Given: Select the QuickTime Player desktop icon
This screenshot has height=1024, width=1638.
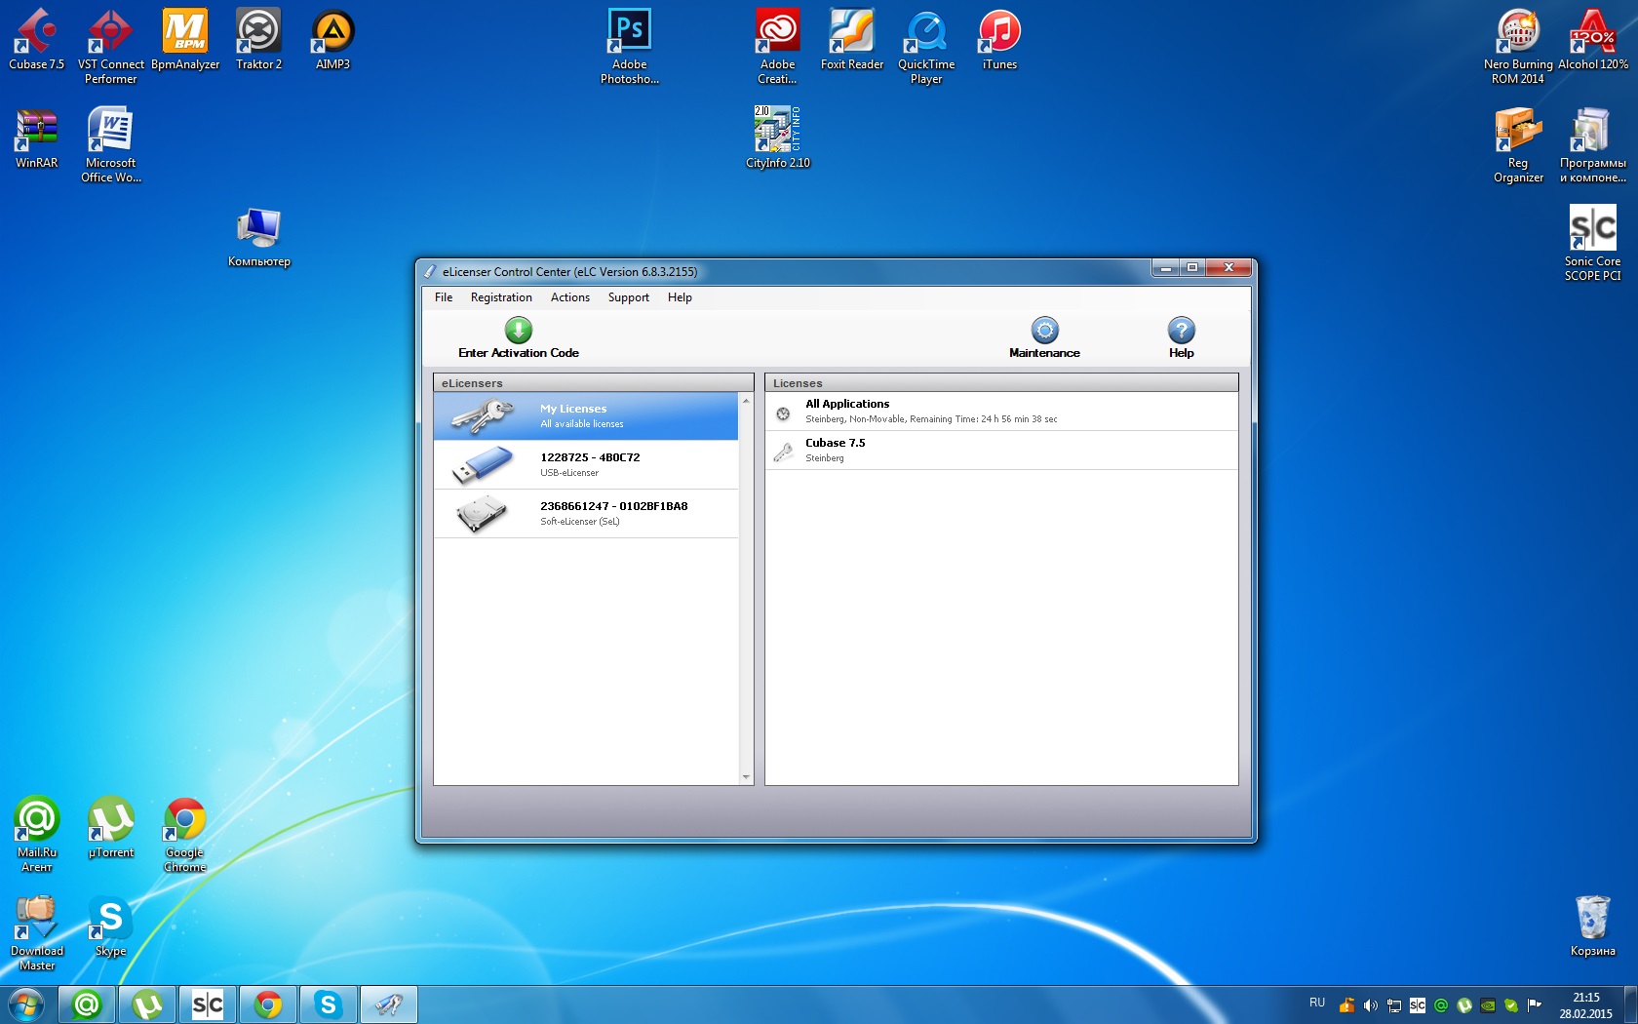Looking at the screenshot, I should (926, 47).
